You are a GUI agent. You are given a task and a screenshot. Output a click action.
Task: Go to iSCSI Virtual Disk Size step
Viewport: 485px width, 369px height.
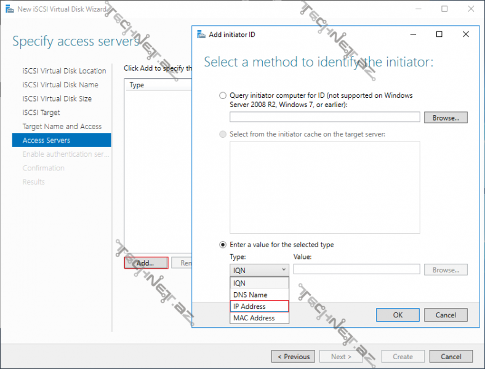coord(57,98)
